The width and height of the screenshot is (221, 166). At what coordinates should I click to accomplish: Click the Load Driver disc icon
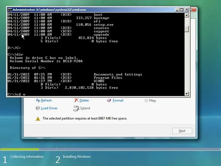point(38,108)
